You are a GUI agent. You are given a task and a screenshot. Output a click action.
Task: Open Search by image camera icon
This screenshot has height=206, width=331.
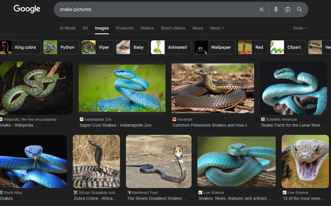(288, 9)
